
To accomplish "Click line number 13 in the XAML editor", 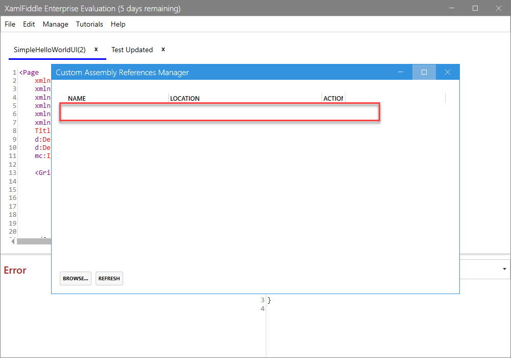I will point(12,172).
